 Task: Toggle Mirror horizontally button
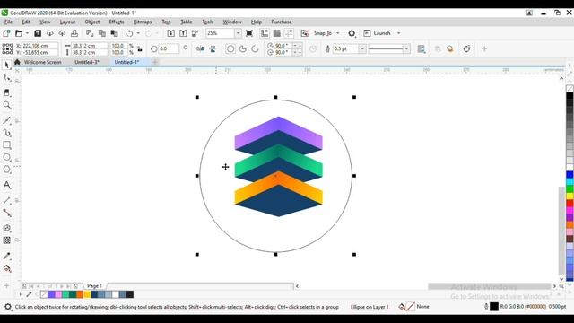pyautogui.click(x=200, y=48)
